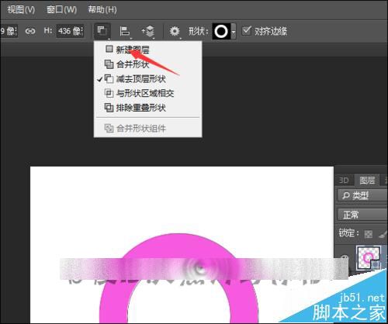The image size is (388, 324).
Task: Toggle the 对齐边缘 checkbox
Action: coord(246,31)
